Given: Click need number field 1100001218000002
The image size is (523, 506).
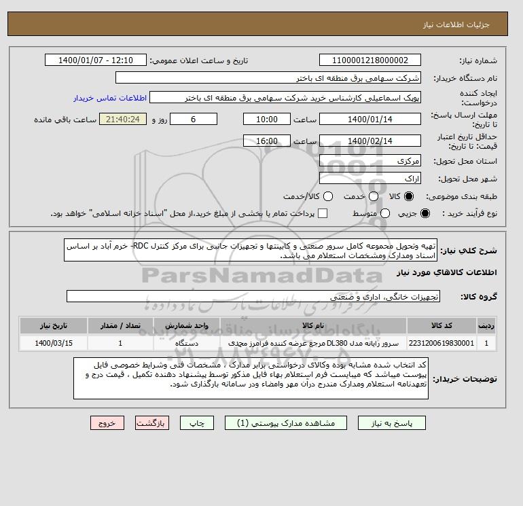Looking at the screenshot, I should pos(370,60).
